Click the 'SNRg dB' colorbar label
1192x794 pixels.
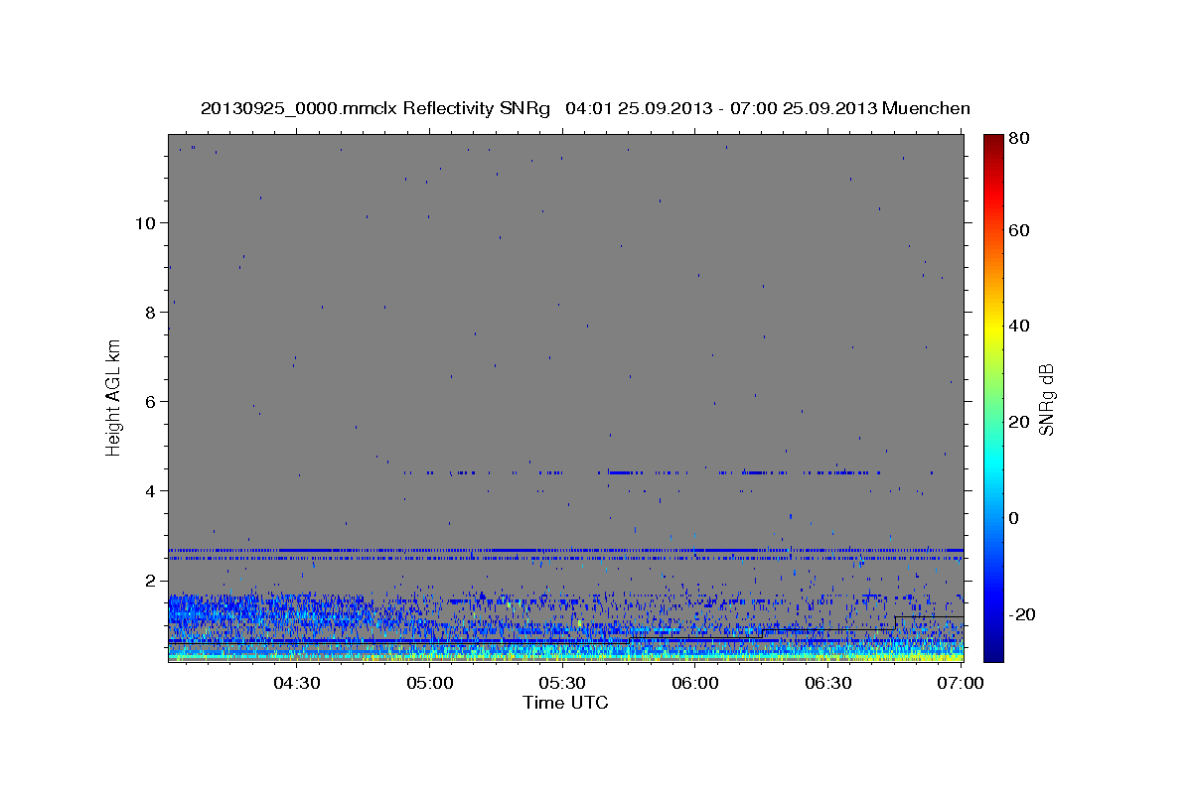tap(1046, 400)
